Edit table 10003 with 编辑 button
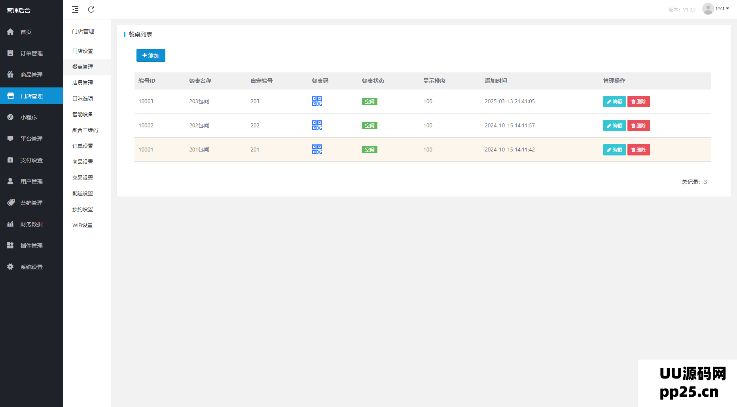 [x=614, y=102]
